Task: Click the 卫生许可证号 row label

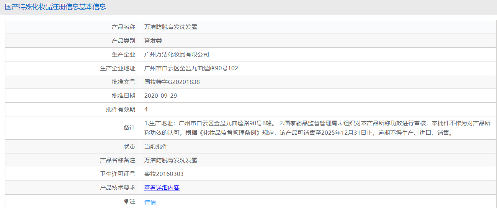Action: coord(118,174)
